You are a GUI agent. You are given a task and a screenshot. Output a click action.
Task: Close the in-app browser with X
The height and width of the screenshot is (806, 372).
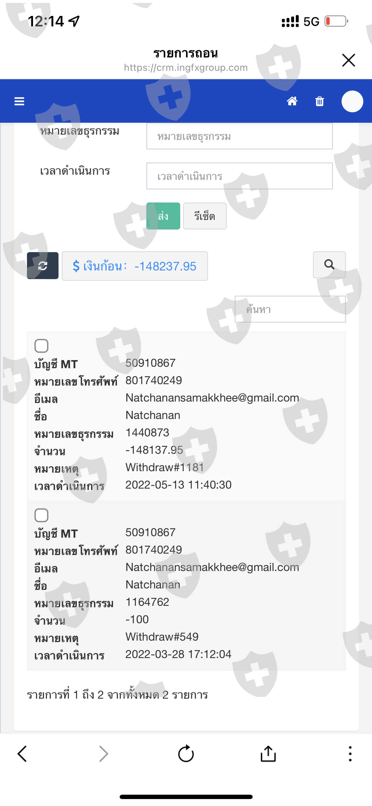349,60
